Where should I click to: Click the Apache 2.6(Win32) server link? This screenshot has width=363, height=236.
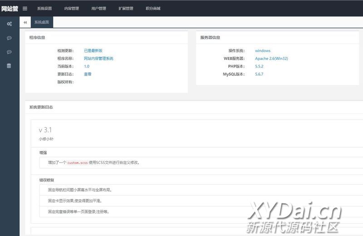click(271, 58)
